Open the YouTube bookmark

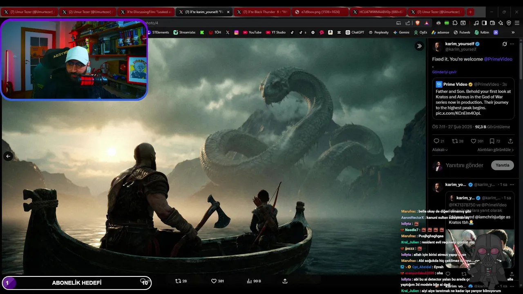tap(252, 32)
